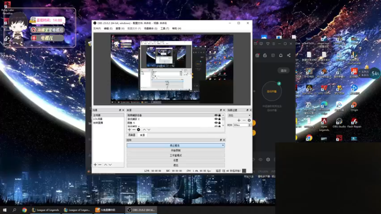Click the bell icon in the dark streaming window
Image resolution: width=381 pixels, height=214 pixels.
coord(281,55)
